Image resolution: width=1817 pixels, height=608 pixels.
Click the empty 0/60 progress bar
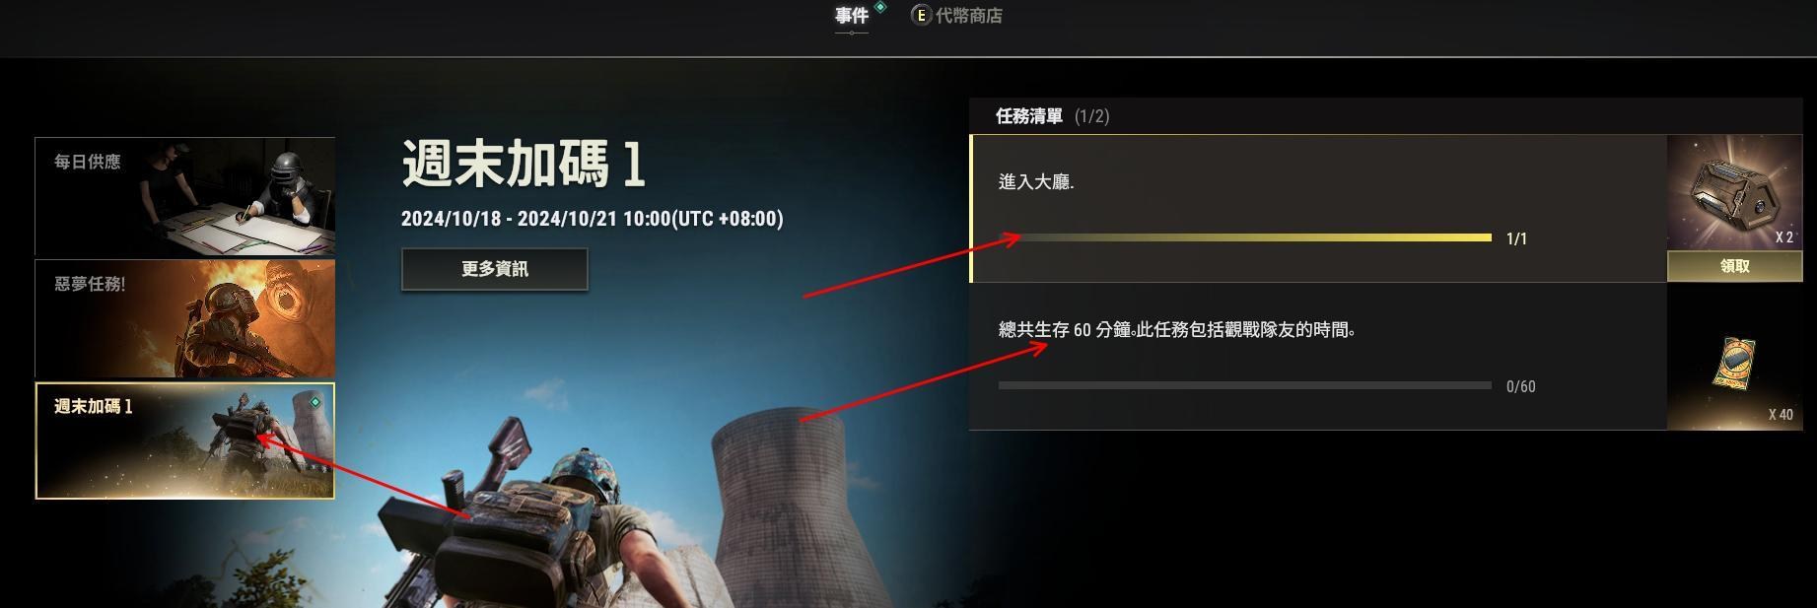click(1245, 385)
